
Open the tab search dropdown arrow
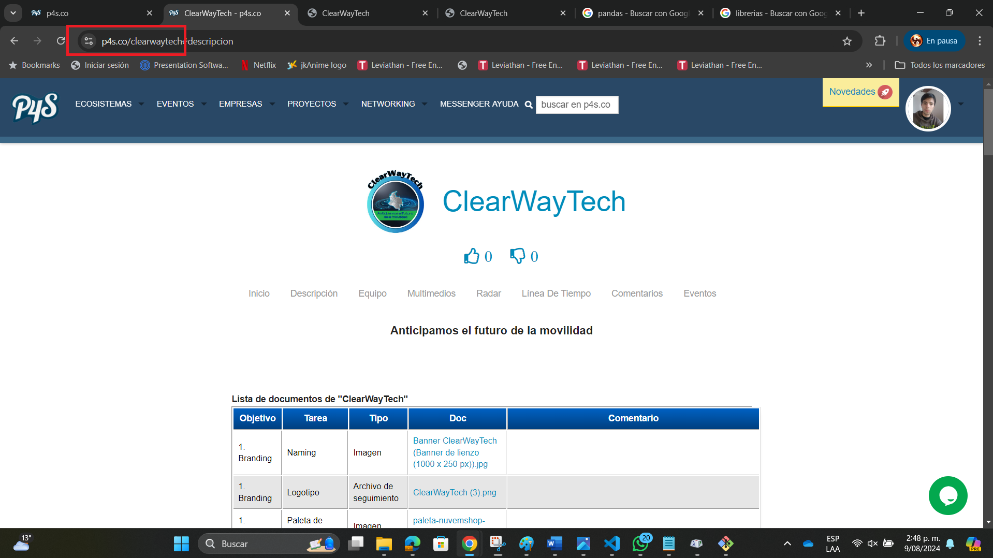[x=13, y=13]
